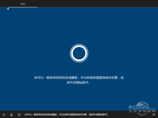Click the bottom bar caption 你可以一路使用你的语音或键盘

coord(67,115)
